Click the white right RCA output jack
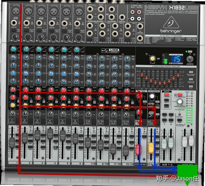This screenshot has height=186, width=205. 139,19
